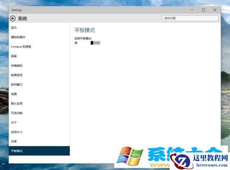
Task: Click the 关 toggle state label
Action: pyautogui.click(x=76, y=43)
